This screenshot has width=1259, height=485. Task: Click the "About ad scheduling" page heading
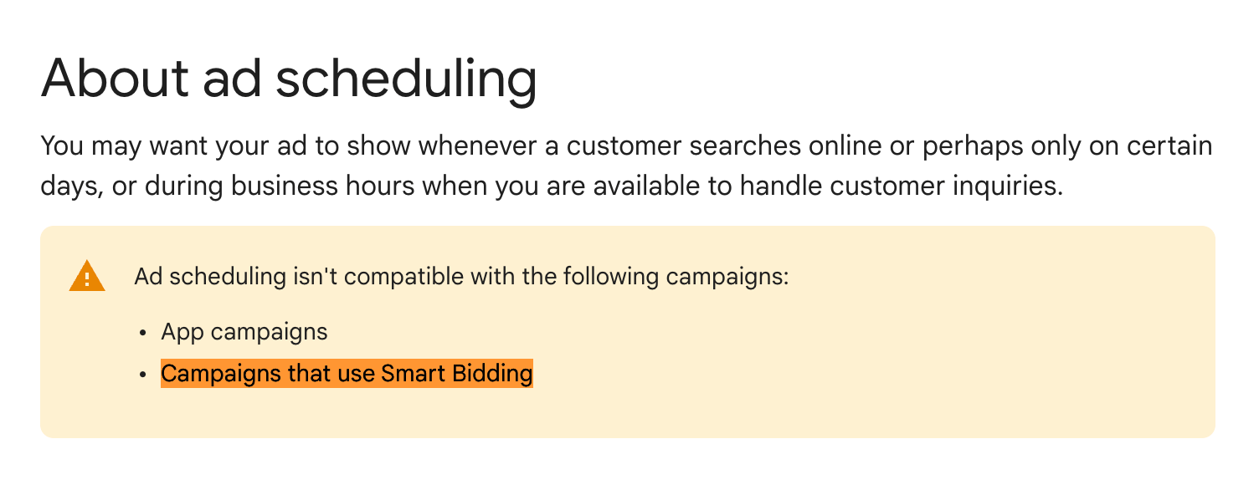[x=288, y=77]
